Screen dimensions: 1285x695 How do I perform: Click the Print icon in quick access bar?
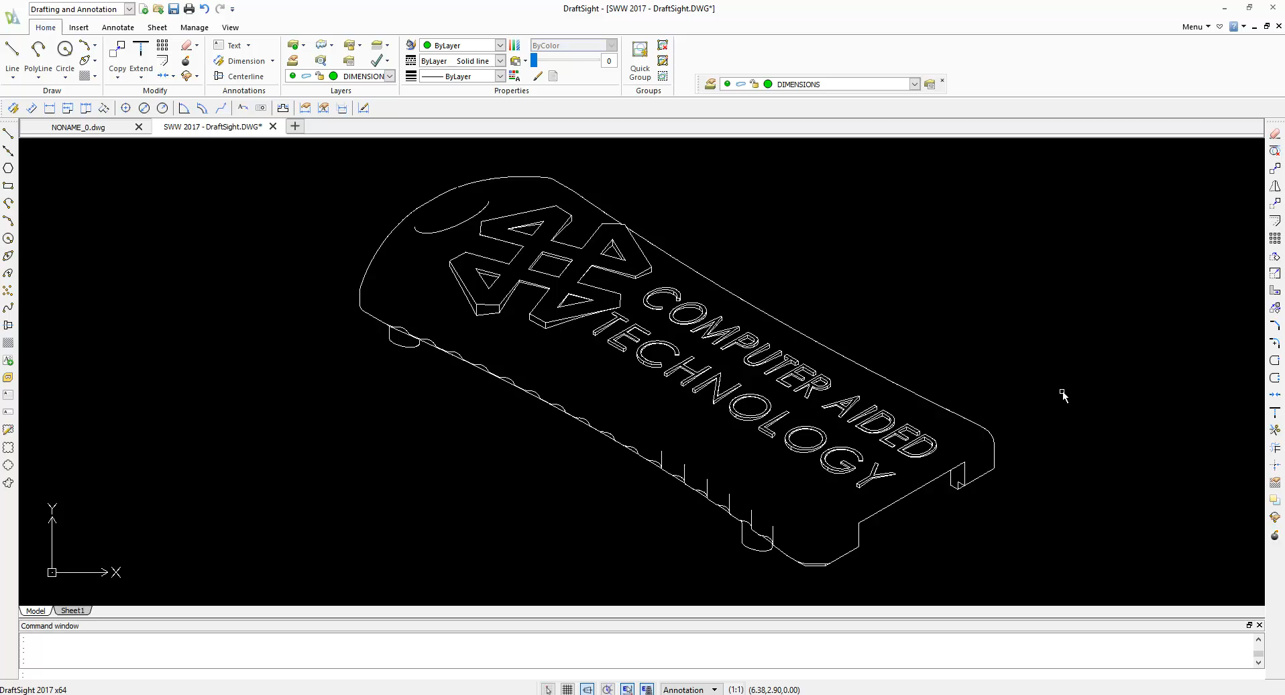pos(189,9)
